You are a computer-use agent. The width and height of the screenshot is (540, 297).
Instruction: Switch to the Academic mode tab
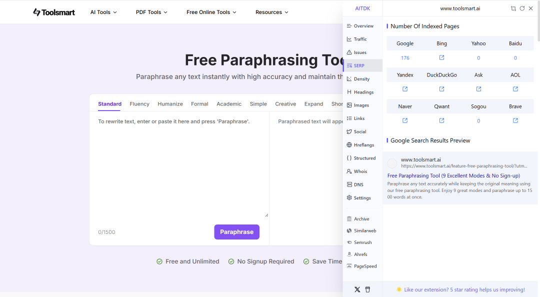(x=229, y=103)
